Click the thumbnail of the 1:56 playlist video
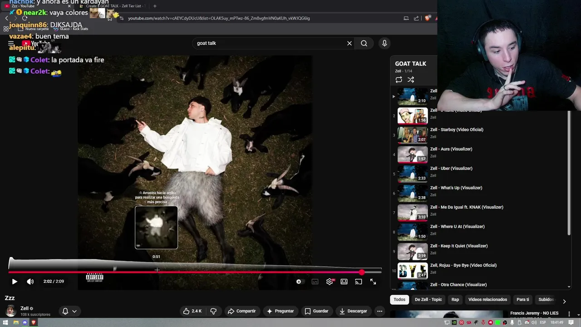Image resolution: width=581 pixels, height=327 pixels. pyautogui.click(x=413, y=116)
